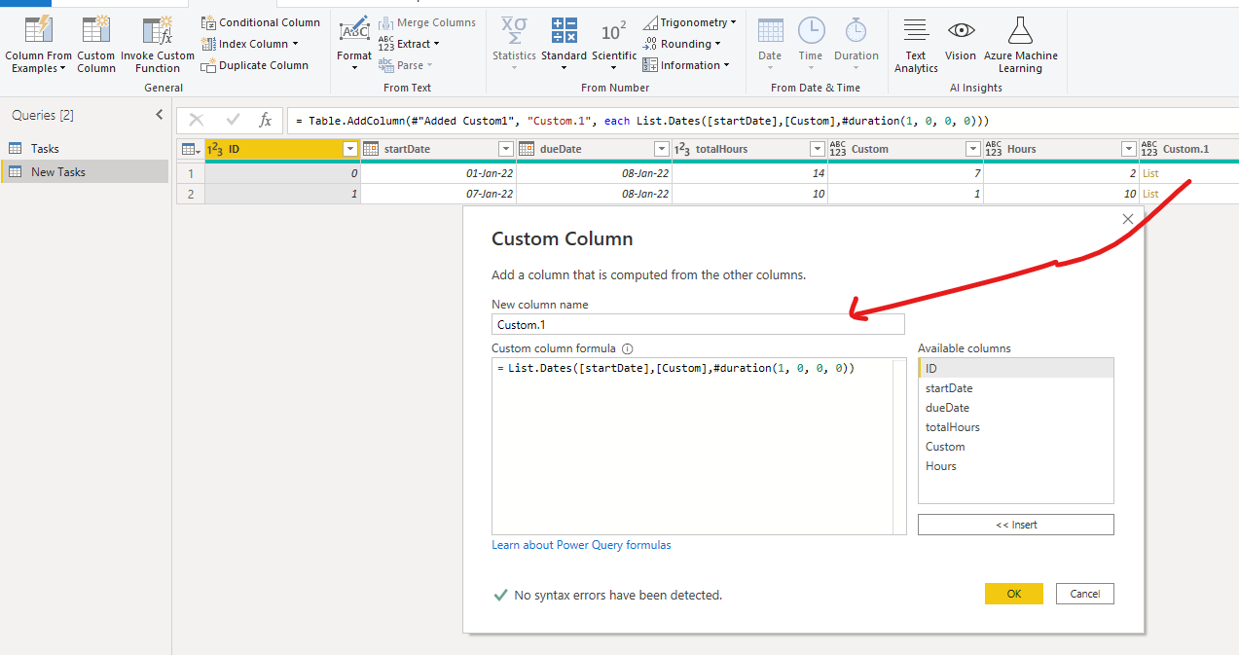Select the New Tasks query
The image size is (1239, 655).
tap(85, 171)
